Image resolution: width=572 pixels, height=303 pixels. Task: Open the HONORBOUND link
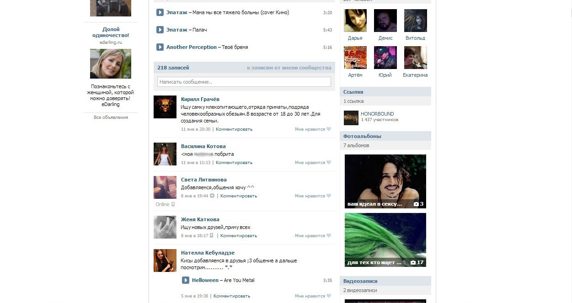pyautogui.click(x=377, y=114)
